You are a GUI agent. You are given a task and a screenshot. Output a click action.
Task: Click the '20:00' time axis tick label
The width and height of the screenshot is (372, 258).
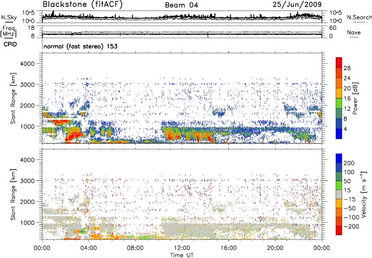click(275, 248)
